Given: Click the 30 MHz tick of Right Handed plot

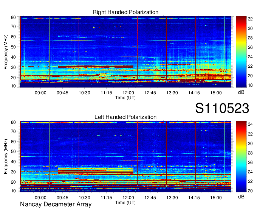Looking at the screenshot, I should 13,67.
